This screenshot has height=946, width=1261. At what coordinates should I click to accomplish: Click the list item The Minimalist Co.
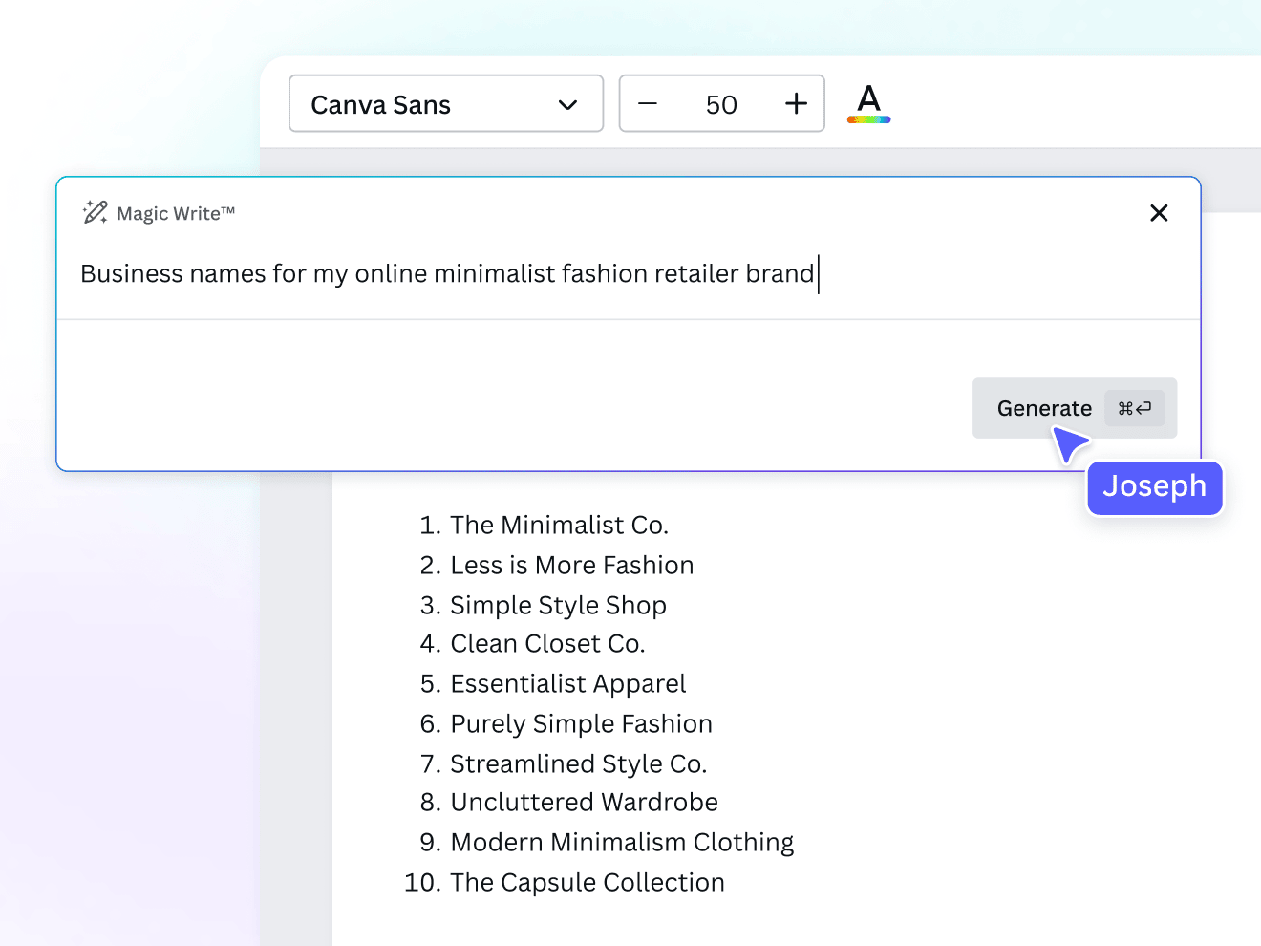559,525
